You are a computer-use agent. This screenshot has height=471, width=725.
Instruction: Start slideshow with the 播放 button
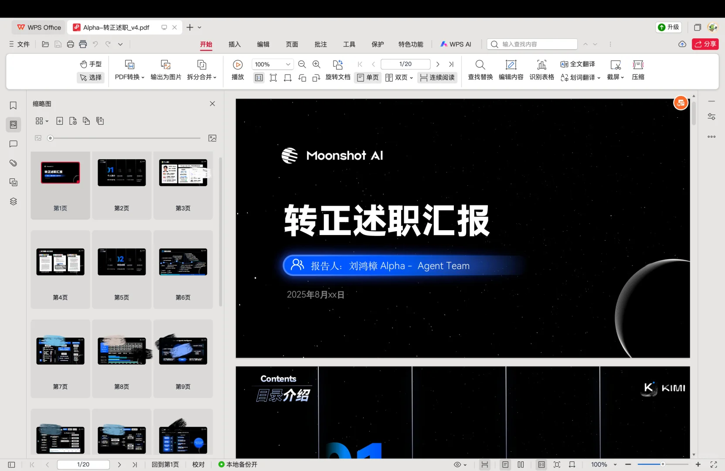[238, 70]
